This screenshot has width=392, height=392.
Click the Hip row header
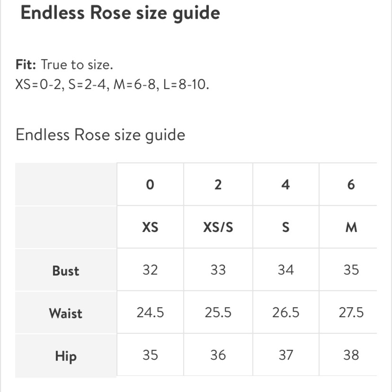[x=66, y=356]
